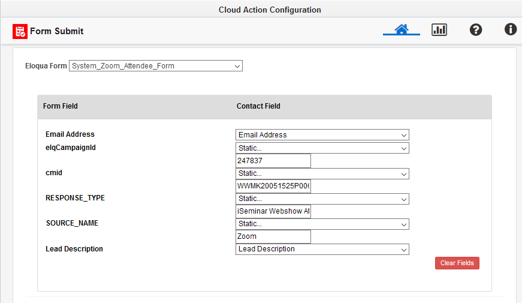The image size is (522, 303).
Task: Open the elqCampaignId Static dropdown
Action: point(322,148)
